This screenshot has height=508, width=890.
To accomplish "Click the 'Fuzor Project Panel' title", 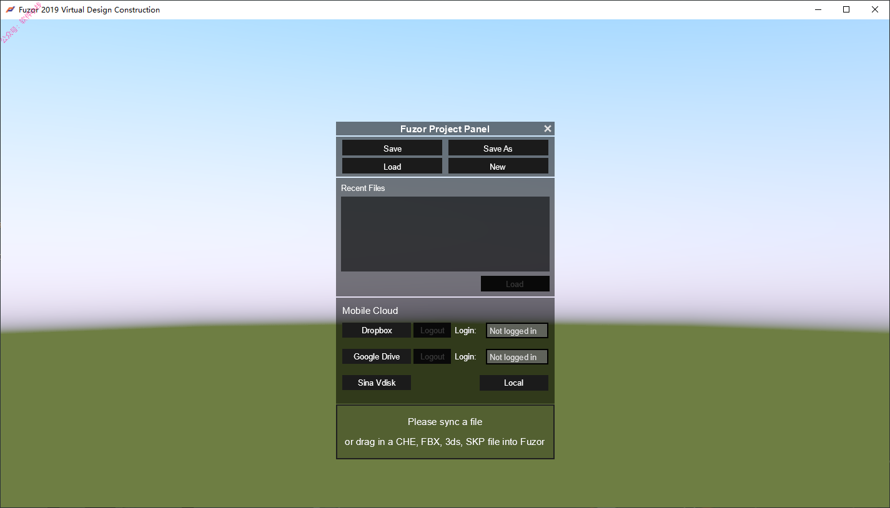I will 445,129.
